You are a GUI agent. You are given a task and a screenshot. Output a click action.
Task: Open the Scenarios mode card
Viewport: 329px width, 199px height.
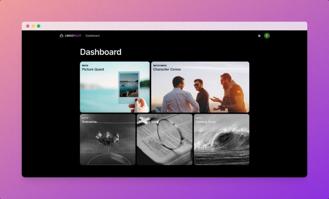108,139
